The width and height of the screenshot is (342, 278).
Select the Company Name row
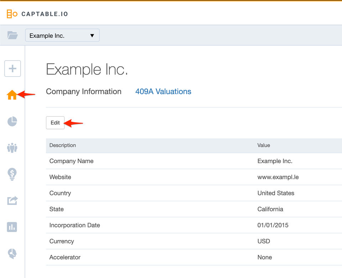[71, 161]
